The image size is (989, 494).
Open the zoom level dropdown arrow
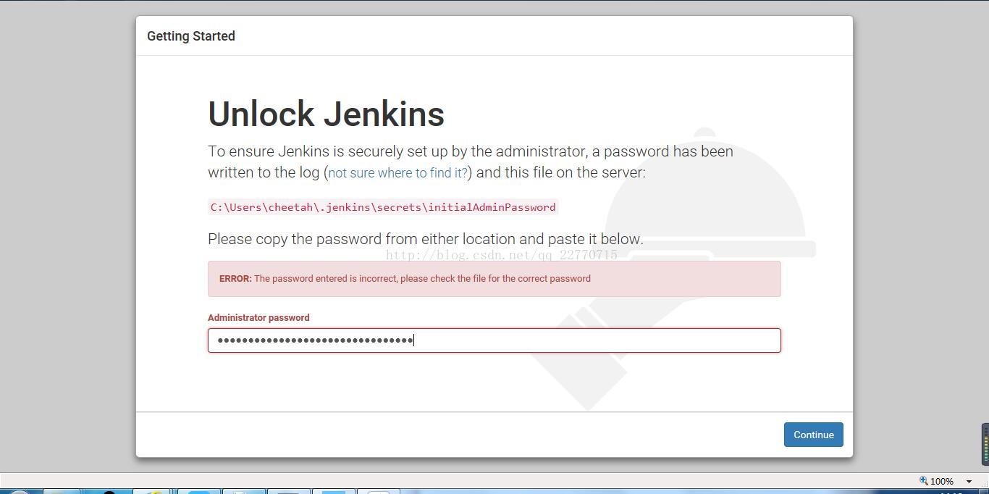969,482
